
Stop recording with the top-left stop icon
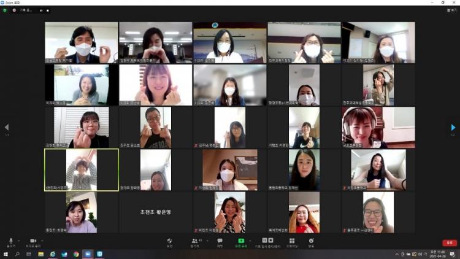click(48, 10)
